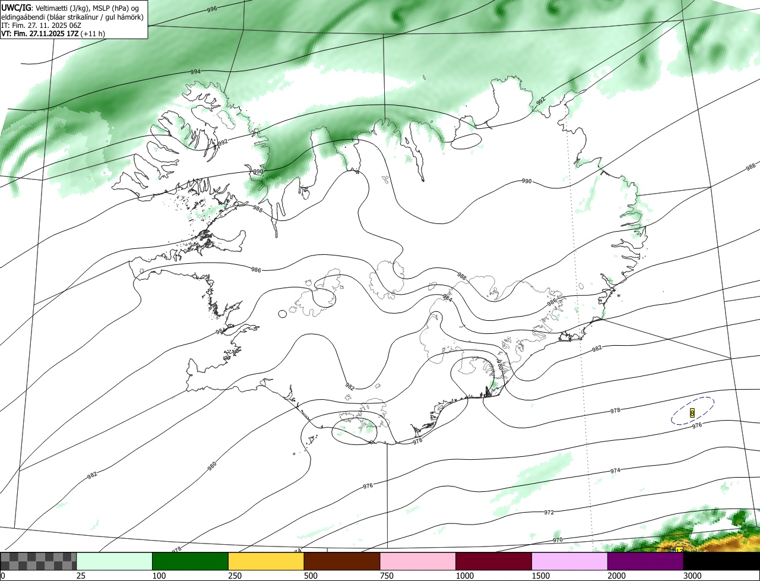
Task: Click the '(+11 h)' forecast offset text
Action: pyautogui.click(x=93, y=33)
